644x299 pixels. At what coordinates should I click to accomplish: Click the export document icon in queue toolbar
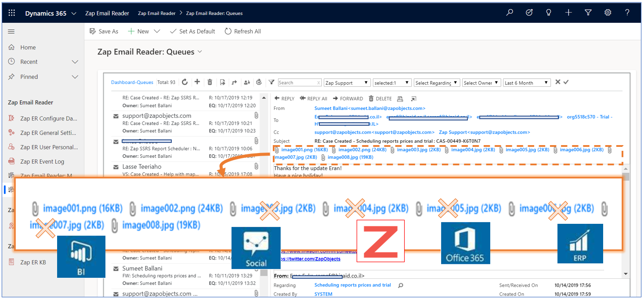[x=222, y=82]
